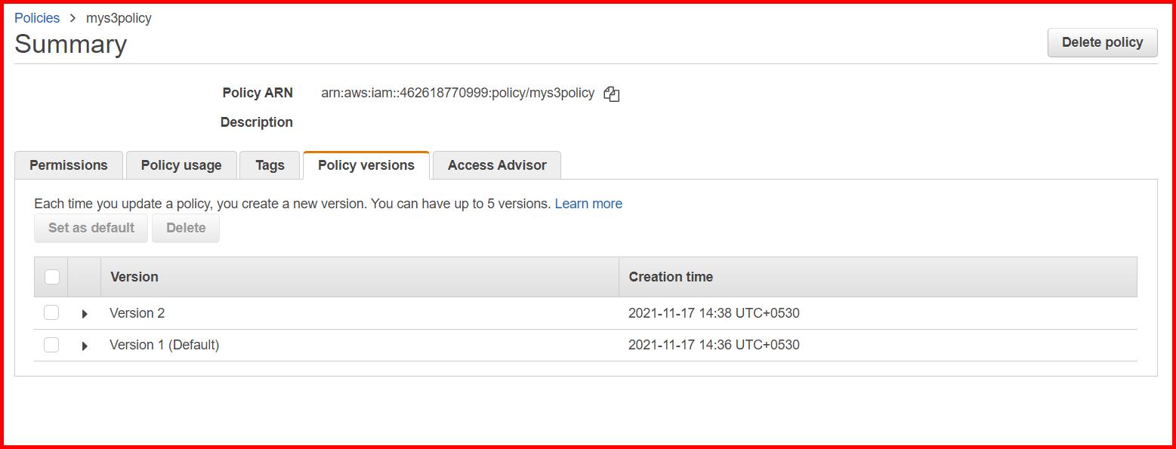The width and height of the screenshot is (1176, 449).
Task: Open the Policy usage tab
Action: [x=181, y=165]
